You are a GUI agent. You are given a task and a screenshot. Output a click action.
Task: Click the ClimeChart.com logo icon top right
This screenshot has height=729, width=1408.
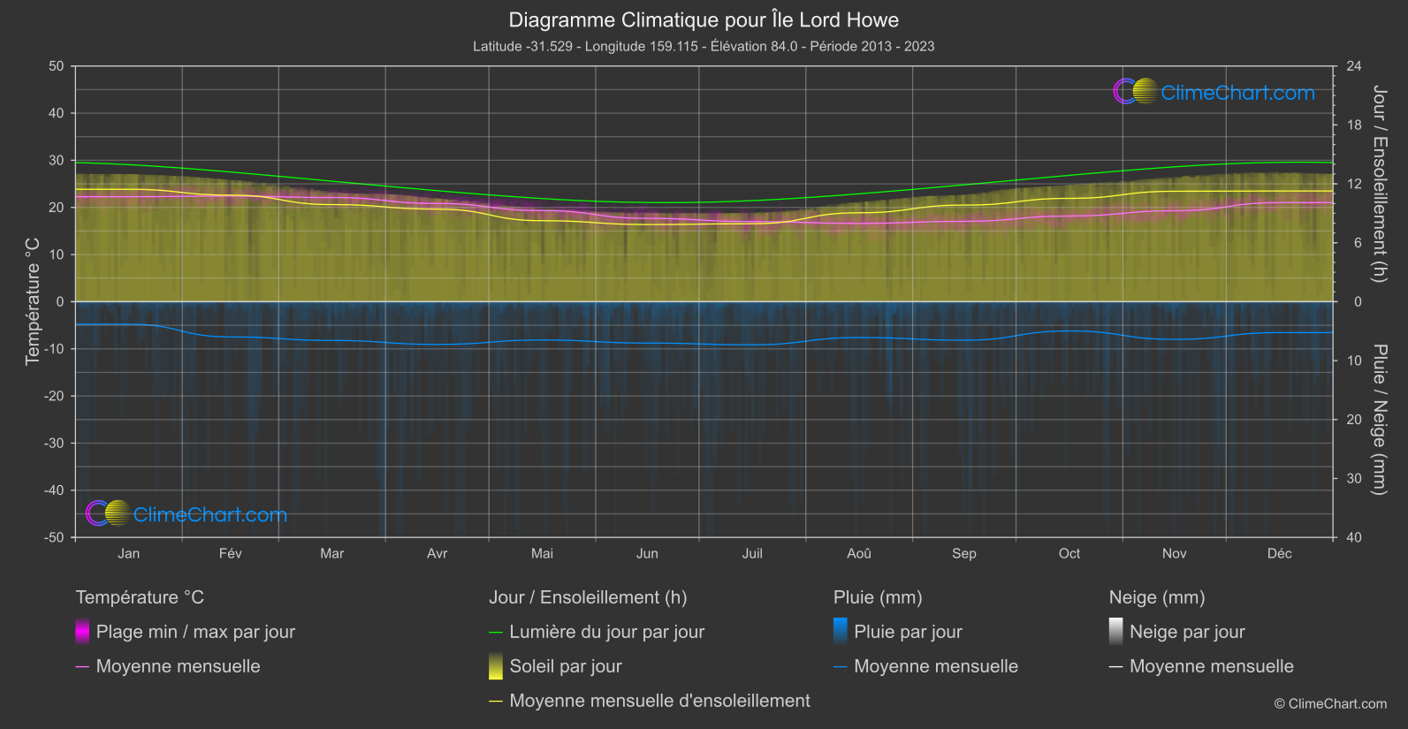point(1136,91)
